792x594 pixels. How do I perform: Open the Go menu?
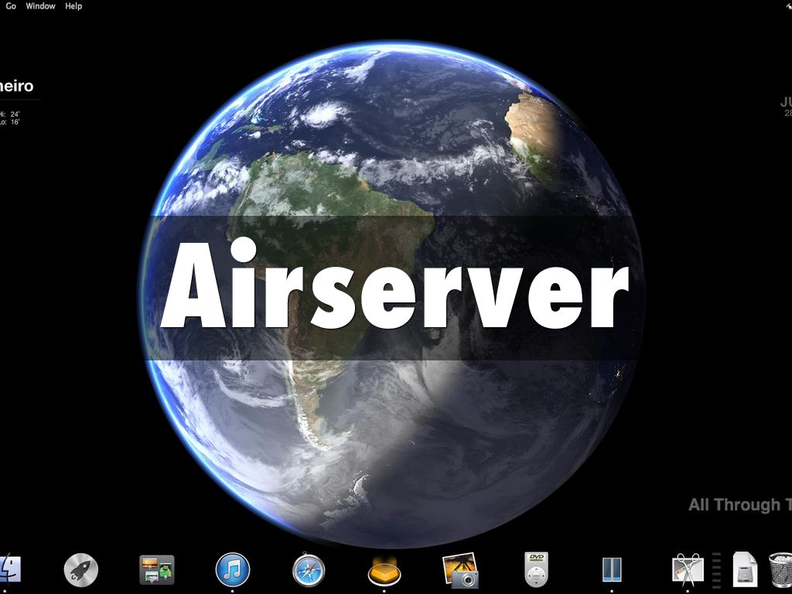click(11, 6)
